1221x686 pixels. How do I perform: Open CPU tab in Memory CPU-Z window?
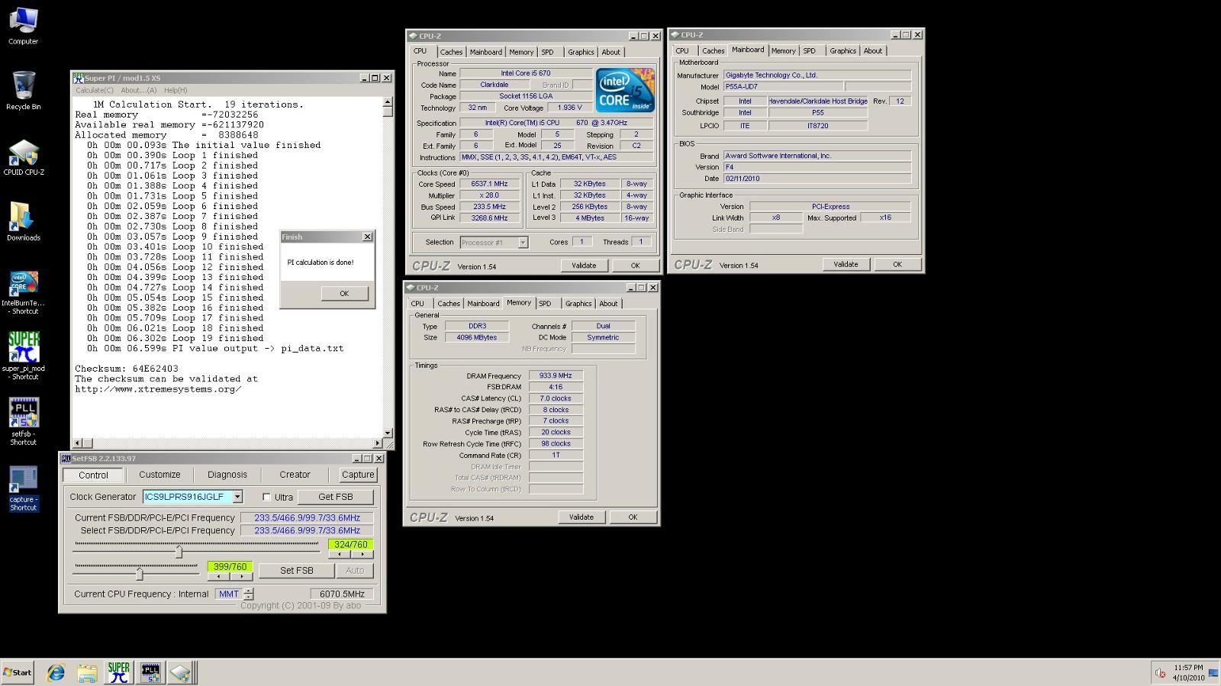[x=417, y=304]
